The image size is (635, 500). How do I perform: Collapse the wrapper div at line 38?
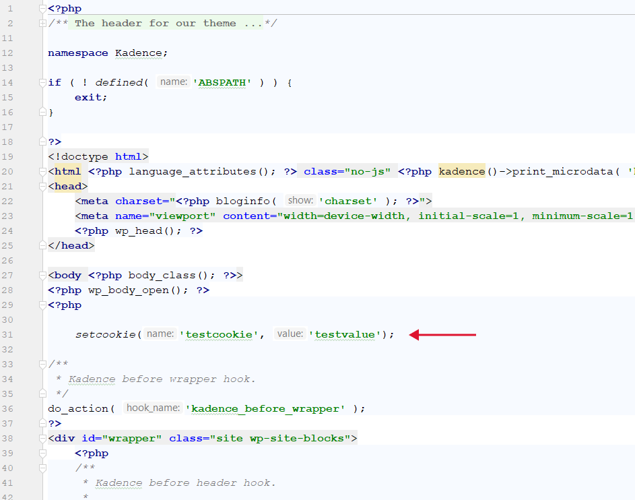[42, 439]
